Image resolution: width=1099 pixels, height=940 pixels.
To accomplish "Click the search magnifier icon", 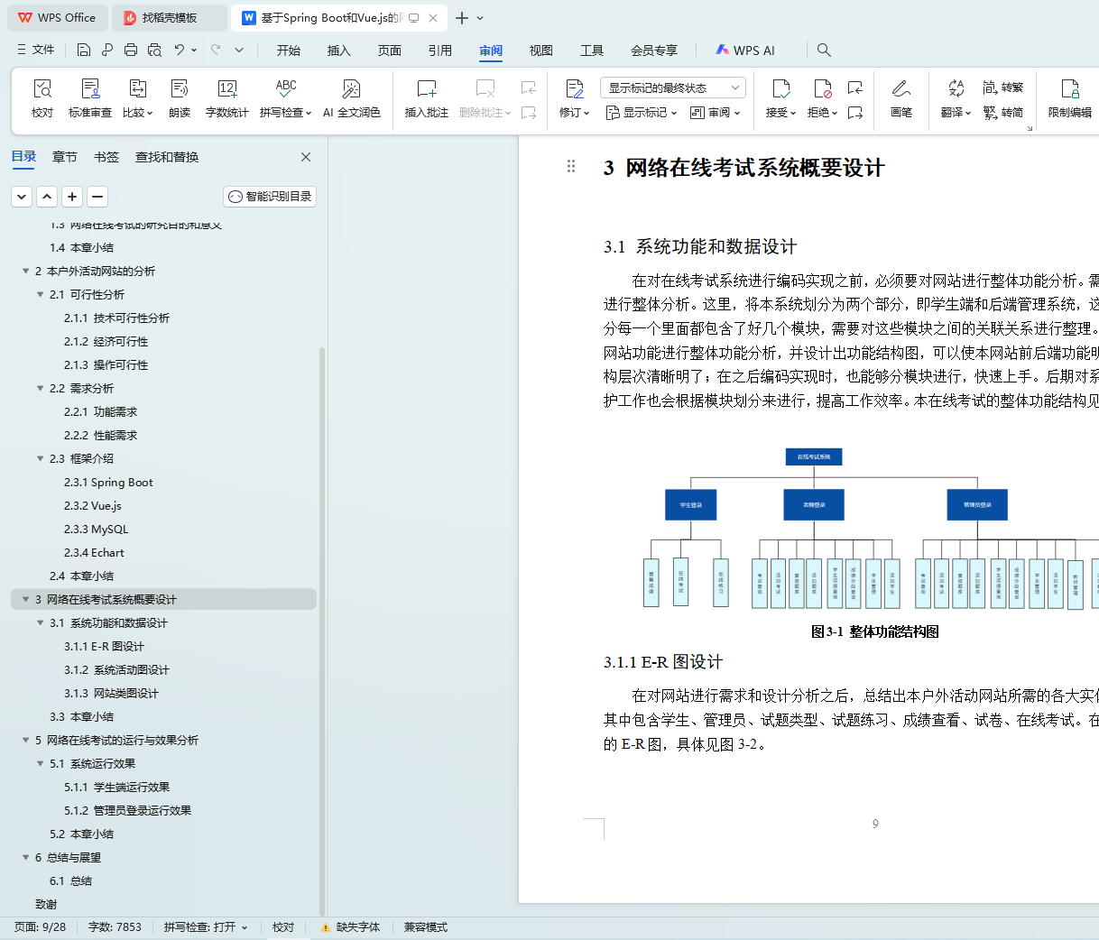I will (x=824, y=50).
